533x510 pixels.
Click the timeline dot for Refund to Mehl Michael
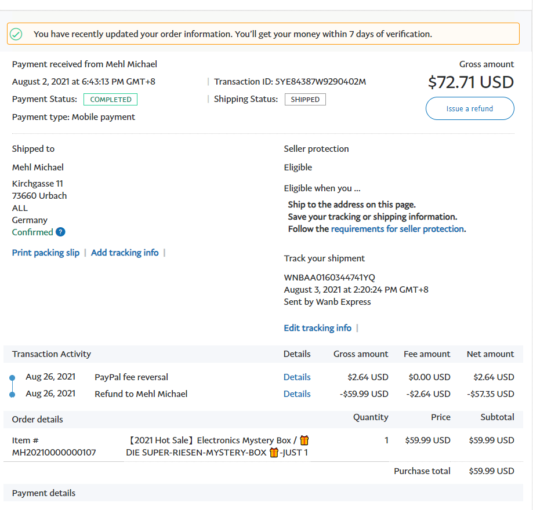pos(12,395)
